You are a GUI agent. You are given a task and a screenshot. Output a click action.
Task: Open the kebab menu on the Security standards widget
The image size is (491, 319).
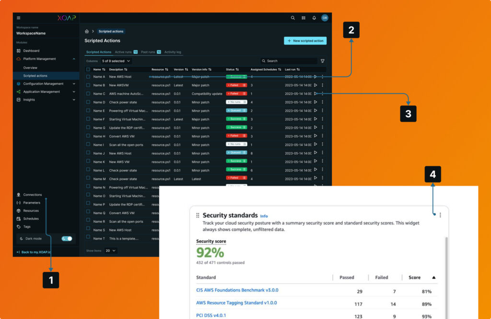tap(440, 215)
